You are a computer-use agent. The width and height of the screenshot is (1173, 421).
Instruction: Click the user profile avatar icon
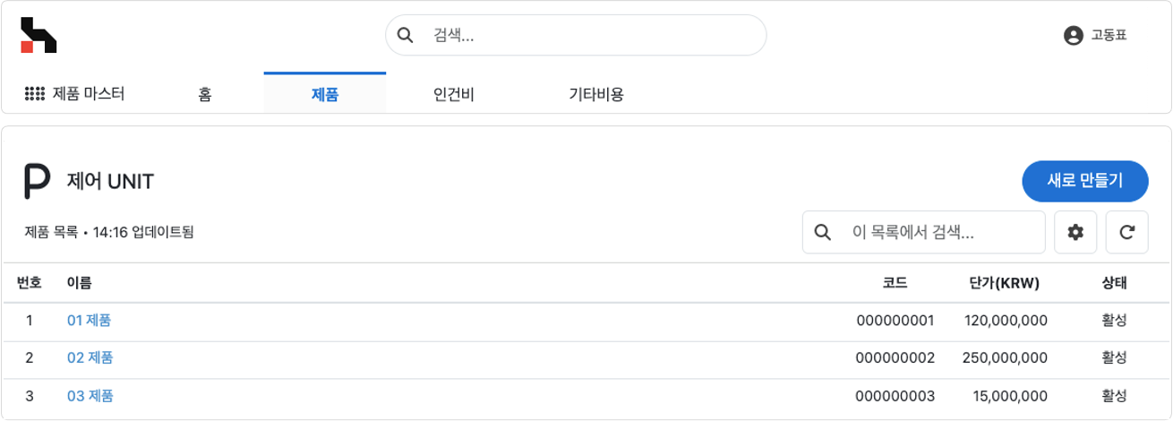(x=1073, y=36)
